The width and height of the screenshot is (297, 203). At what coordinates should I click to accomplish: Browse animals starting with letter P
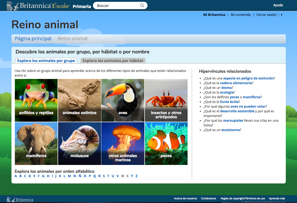(90, 176)
